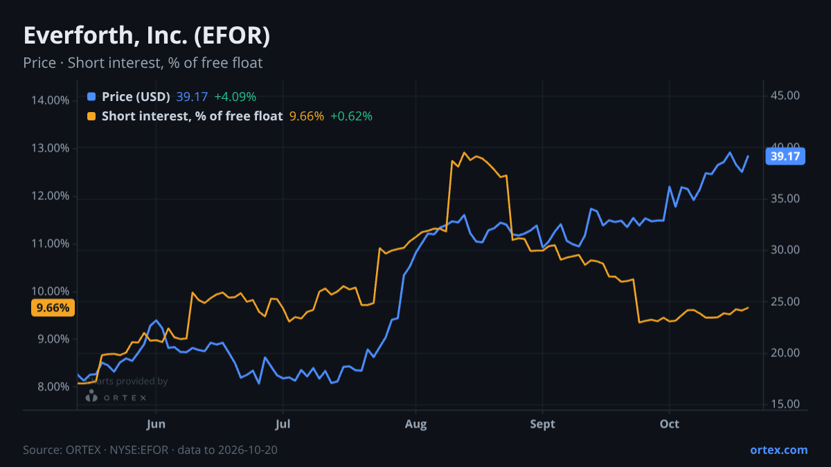Click the 8.00% left axis label
This screenshot has height=467, width=831.
click(53, 387)
